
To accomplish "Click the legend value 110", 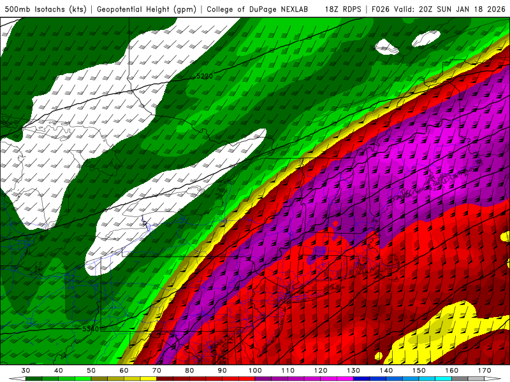I will point(288,371).
